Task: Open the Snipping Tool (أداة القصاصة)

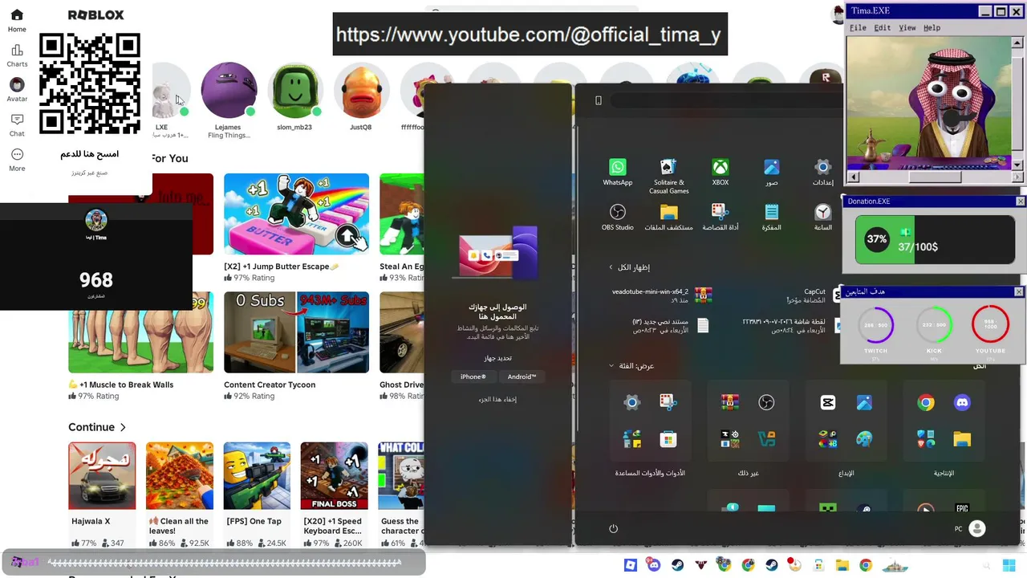Action: (721, 217)
